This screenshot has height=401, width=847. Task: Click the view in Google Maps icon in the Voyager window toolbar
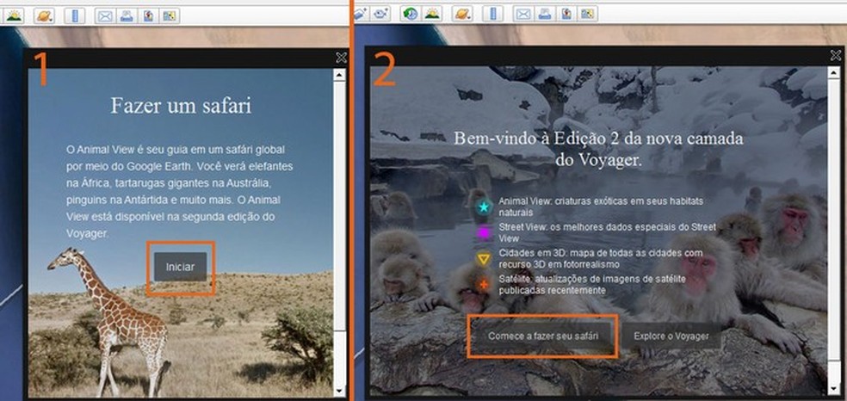[588, 14]
